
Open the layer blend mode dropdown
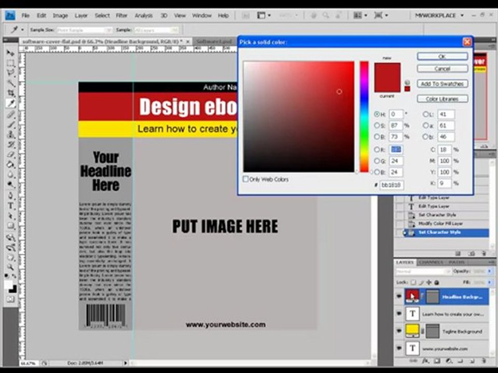click(423, 271)
